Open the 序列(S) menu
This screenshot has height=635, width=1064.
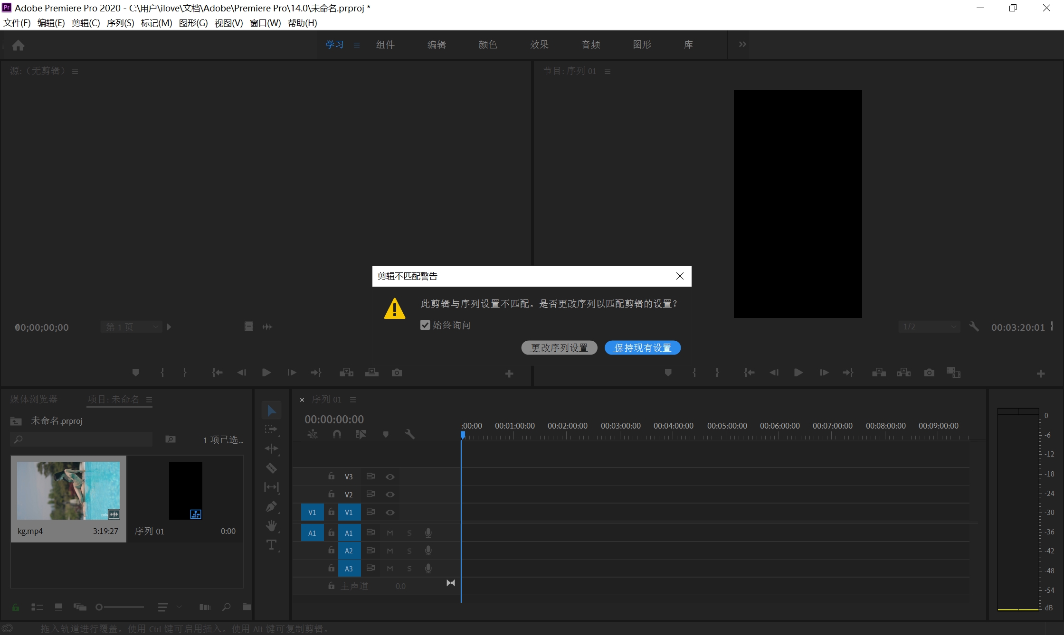120,23
